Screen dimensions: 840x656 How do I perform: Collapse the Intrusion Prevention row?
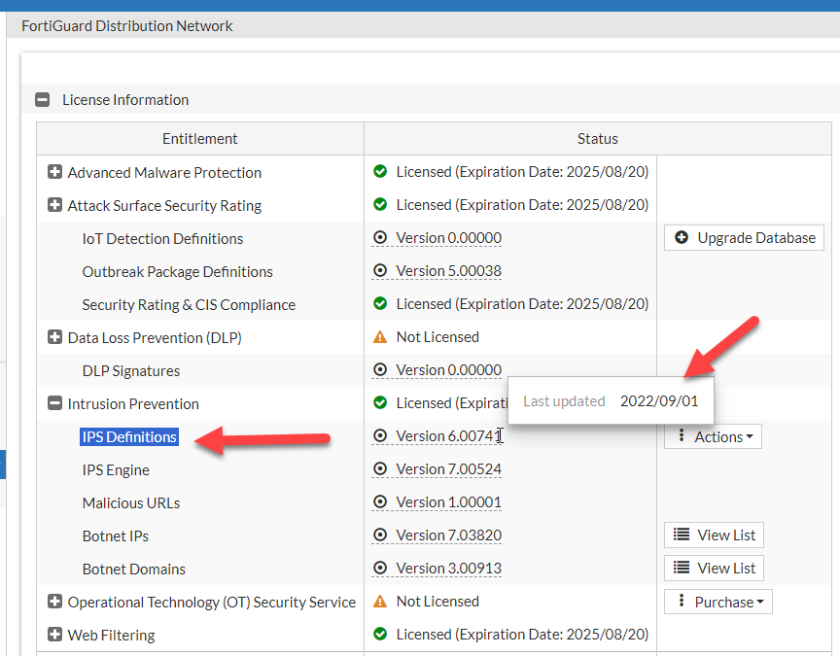pos(55,403)
